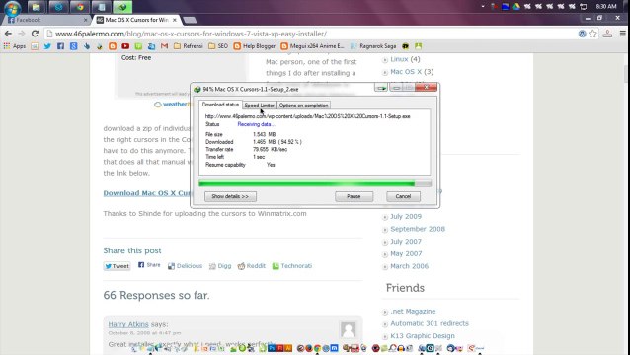Select Mac OS X Cursors browser tab
The width and height of the screenshot is (630, 355).
[136, 20]
